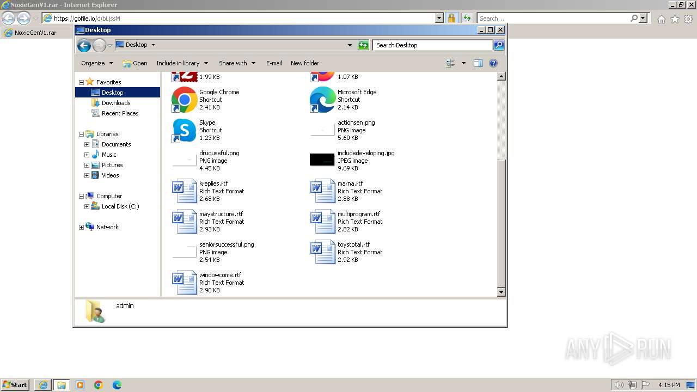Open the Start menu
The width and height of the screenshot is (697, 392).
click(15, 384)
